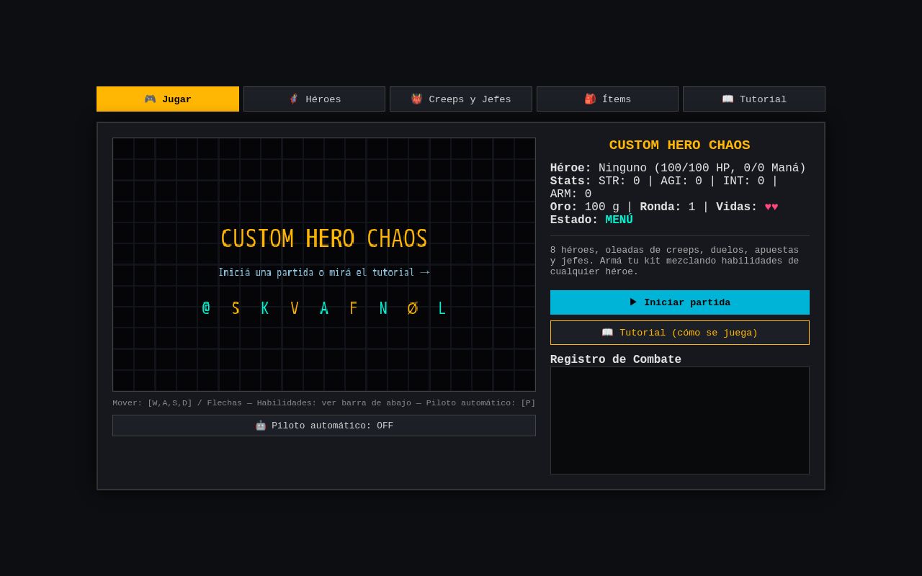Click the play triangle on Iniciar partida
This screenshot has width=922, height=576.
[633, 302]
